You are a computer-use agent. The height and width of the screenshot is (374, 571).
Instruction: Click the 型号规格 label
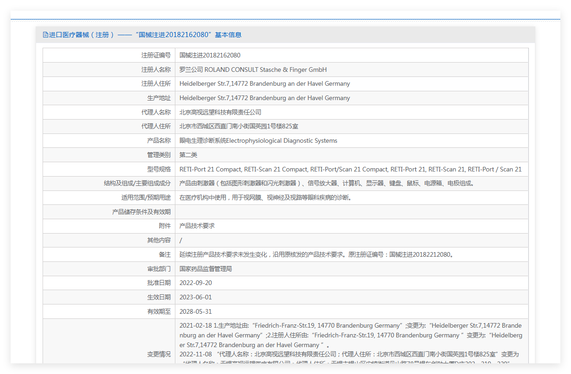point(159,169)
